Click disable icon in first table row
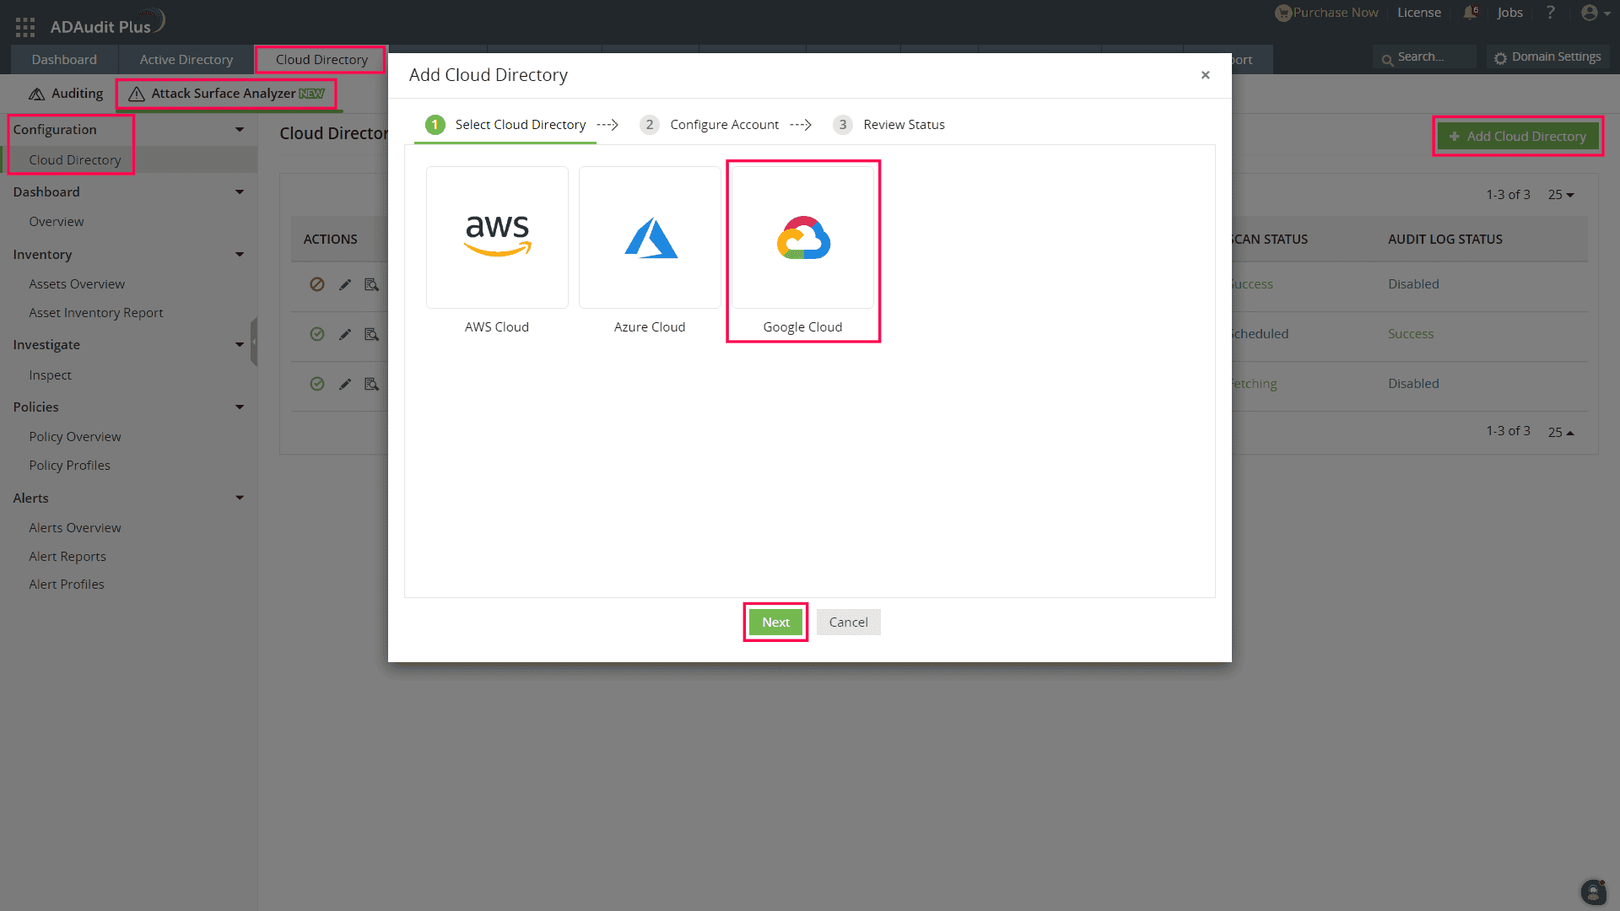 coord(317,285)
